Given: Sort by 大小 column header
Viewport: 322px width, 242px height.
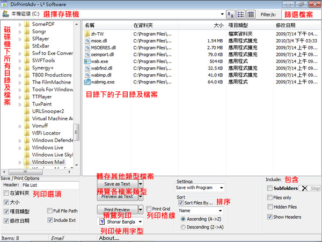Looking at the screenshot, I should [x=202, y=25].
